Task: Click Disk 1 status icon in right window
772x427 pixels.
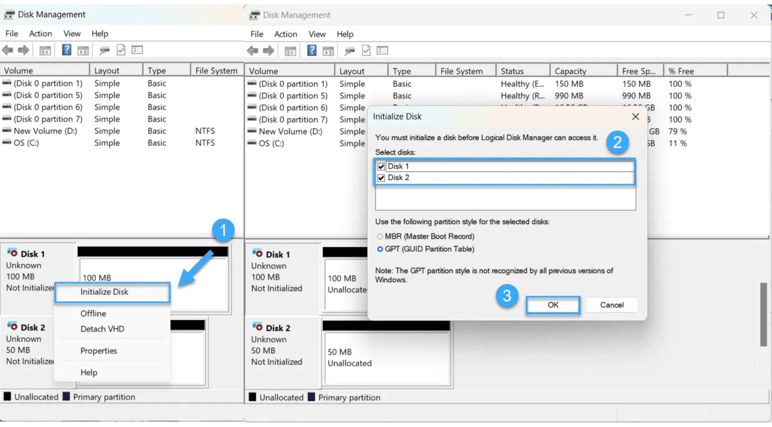Action: [257, 253]
